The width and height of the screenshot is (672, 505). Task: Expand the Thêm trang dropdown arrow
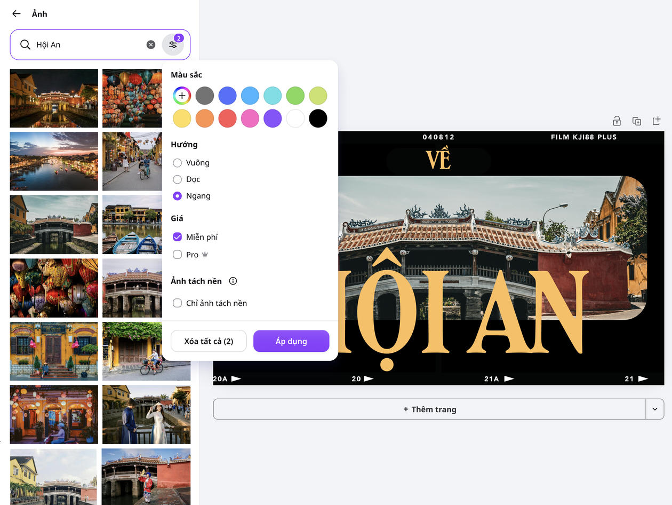(x=655, y=409)
